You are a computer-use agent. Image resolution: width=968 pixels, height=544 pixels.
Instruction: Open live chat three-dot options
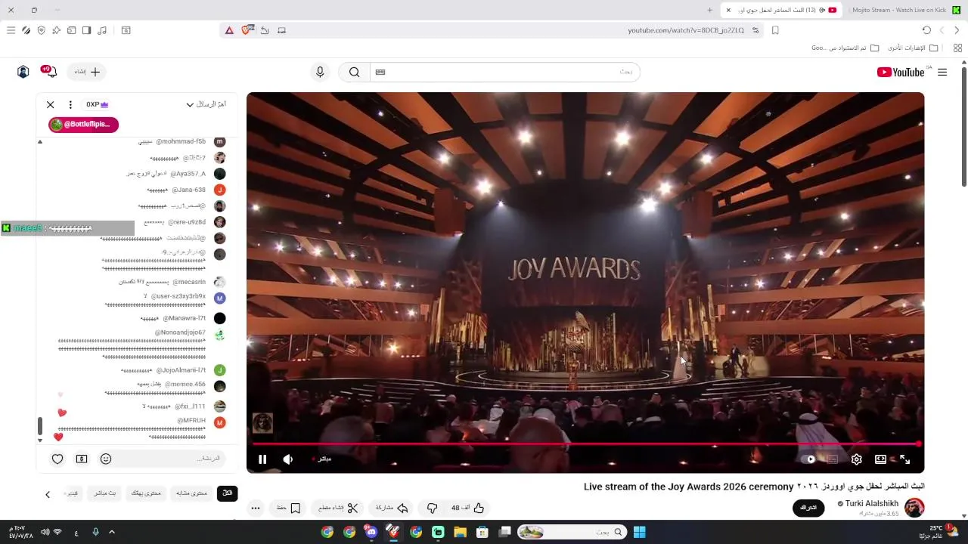coord(70,105)
